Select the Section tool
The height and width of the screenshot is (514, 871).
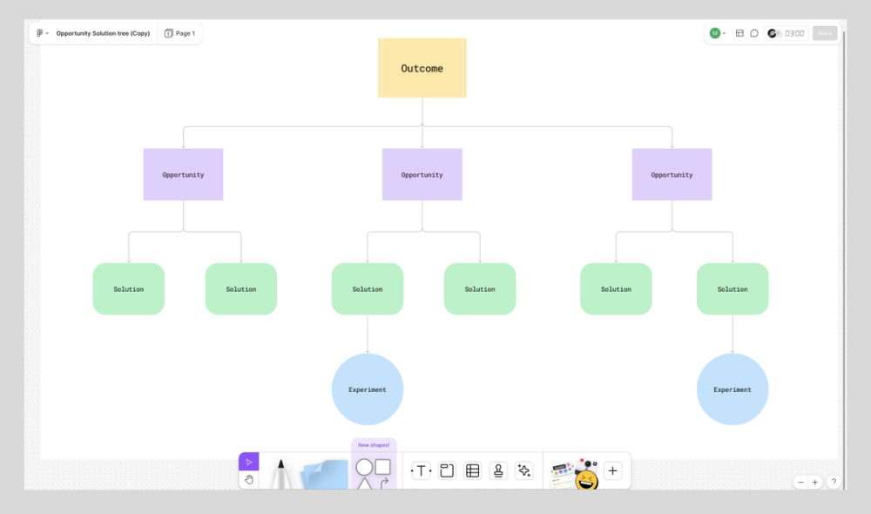pyautogui.click(x=445, y=470)
